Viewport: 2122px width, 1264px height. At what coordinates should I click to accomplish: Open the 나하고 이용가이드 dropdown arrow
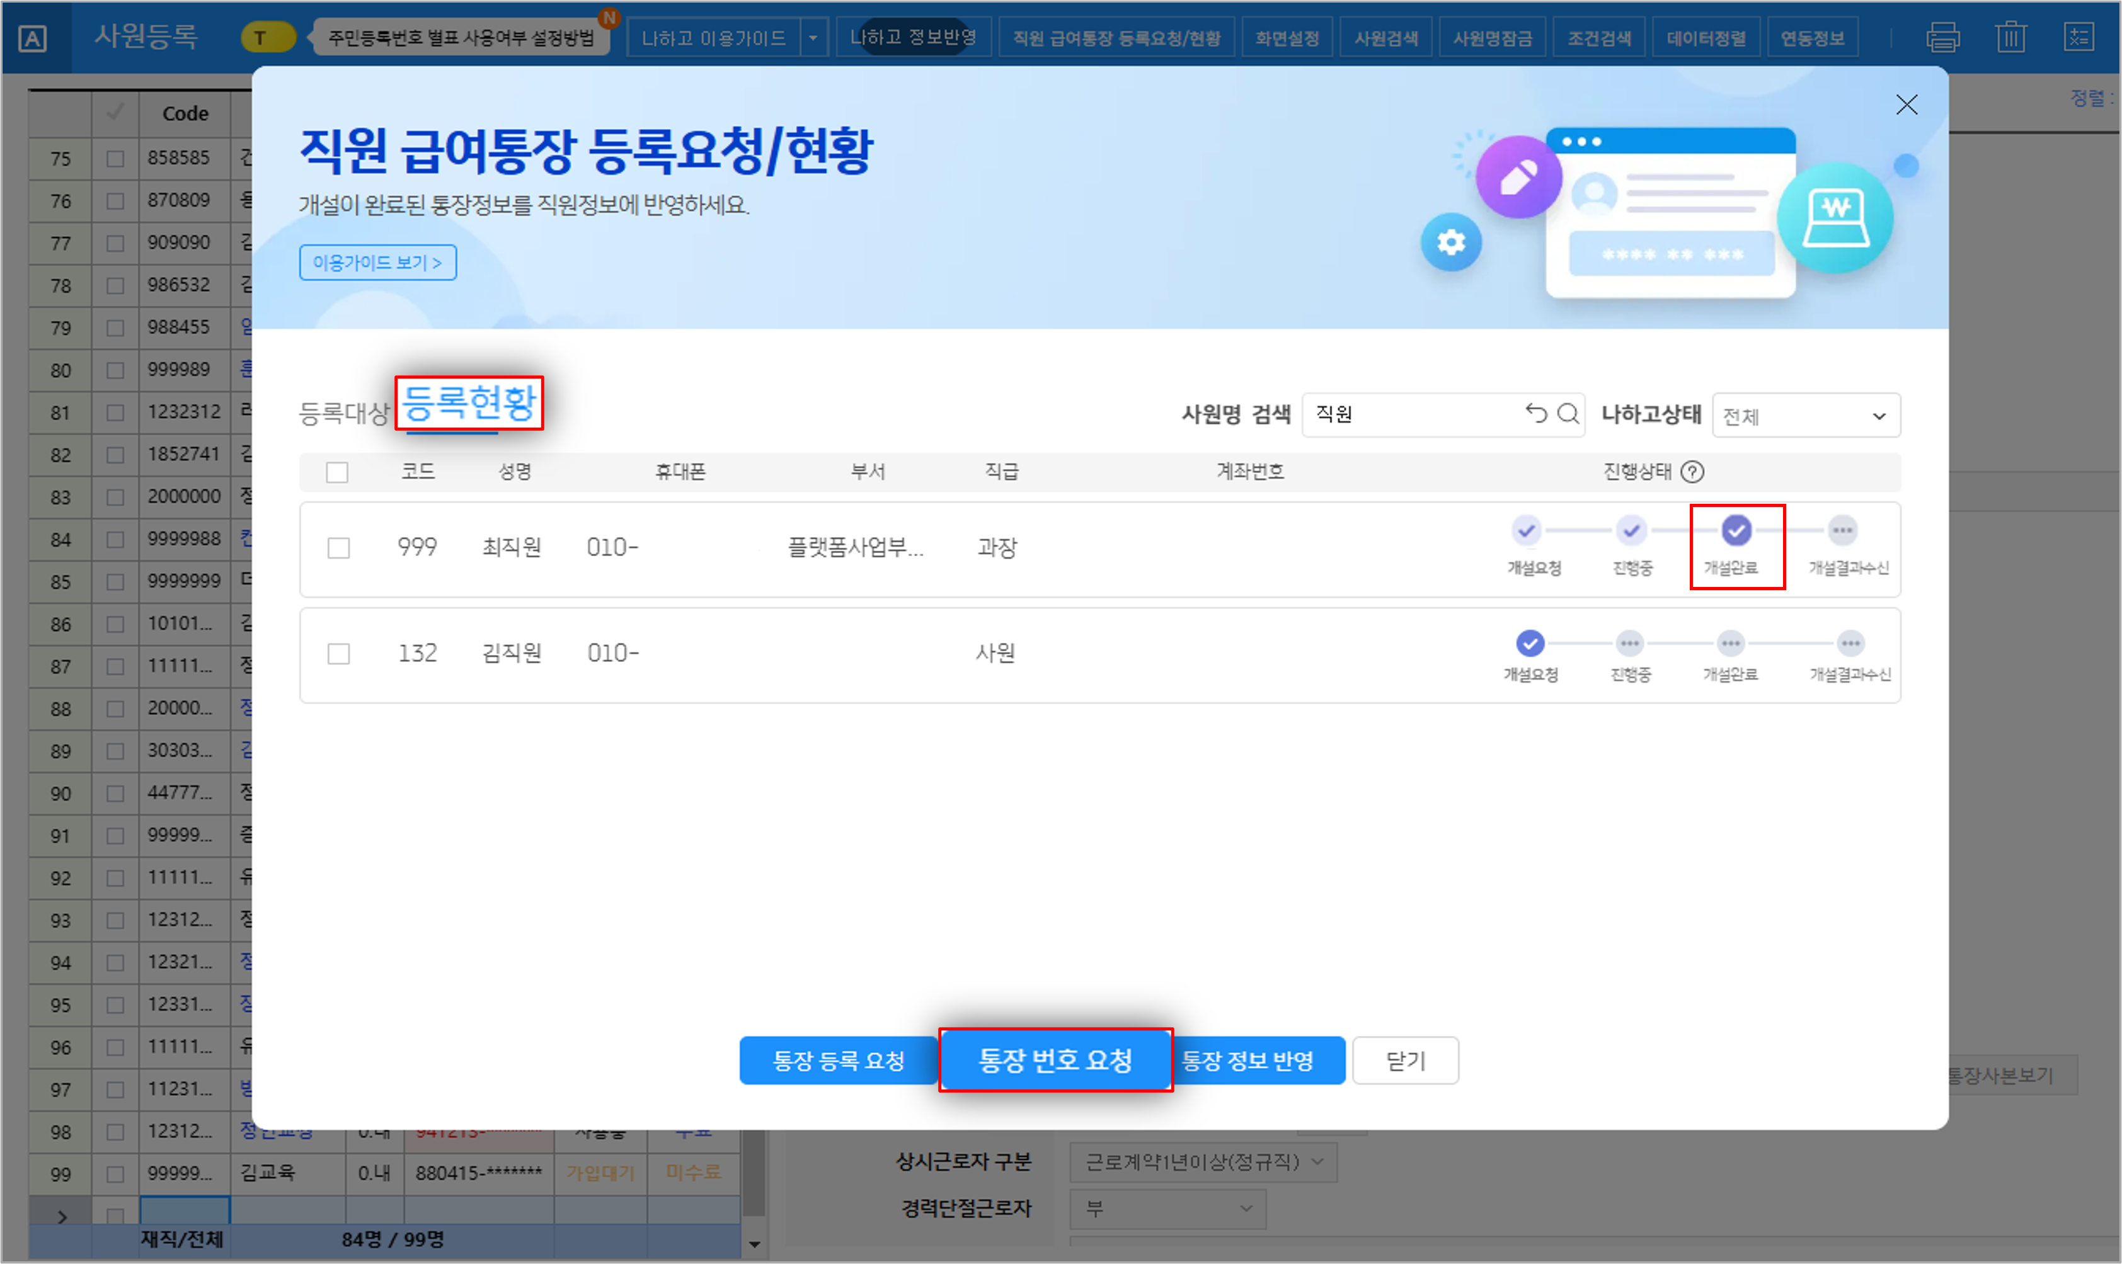click(x=813, y=38)
